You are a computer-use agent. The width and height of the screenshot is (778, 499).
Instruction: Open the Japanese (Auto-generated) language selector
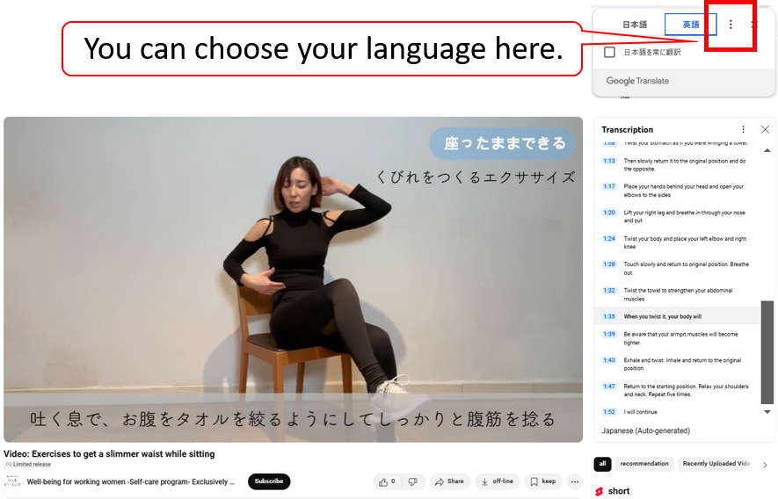point(645,430)
